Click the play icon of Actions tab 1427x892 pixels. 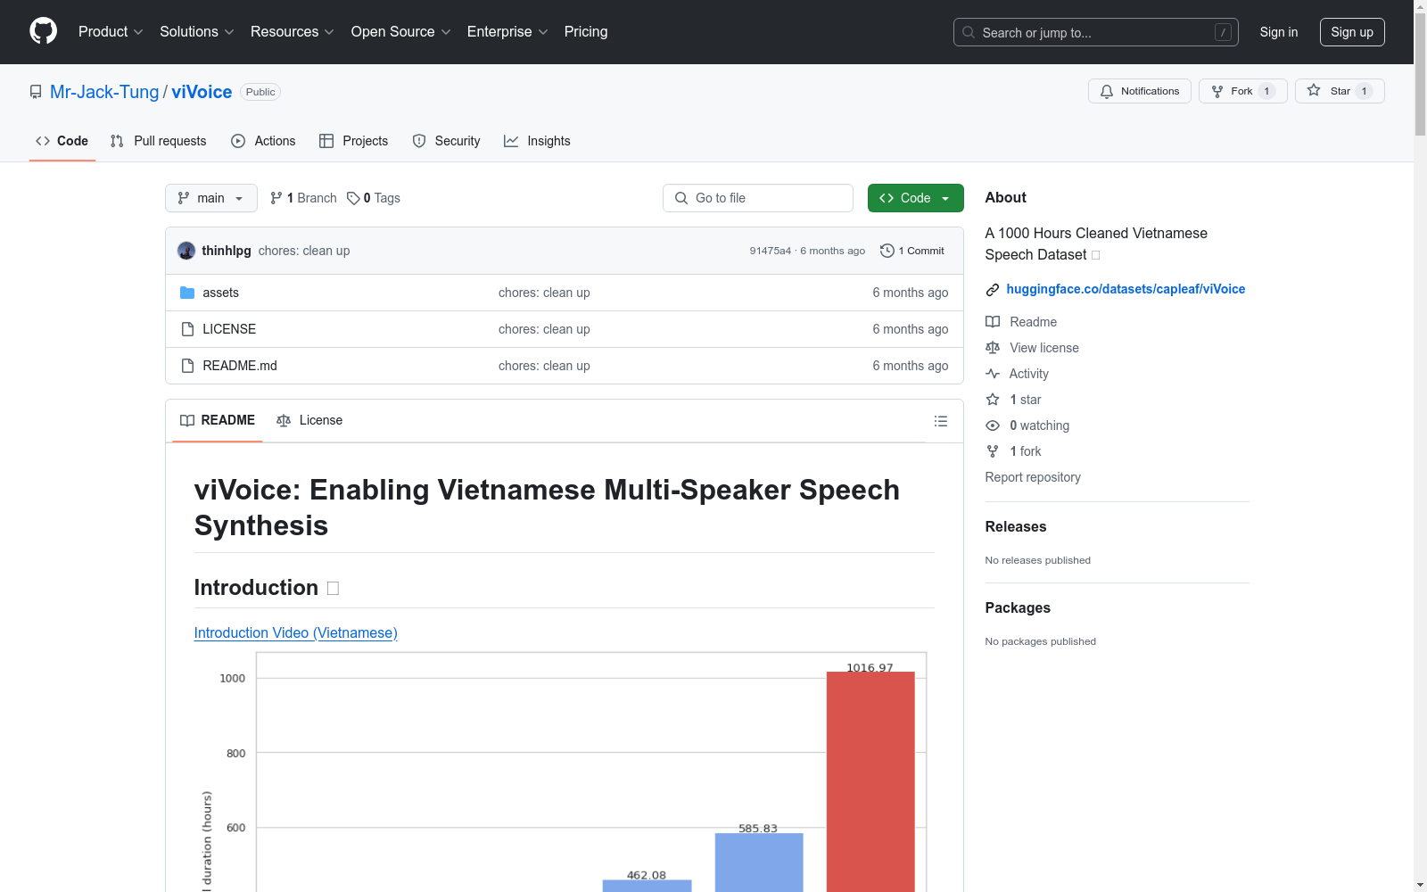click(x=238, y=141)
